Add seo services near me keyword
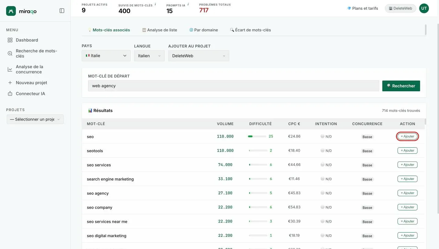Screen dimensions: 439x249 [x=407, y=221]
